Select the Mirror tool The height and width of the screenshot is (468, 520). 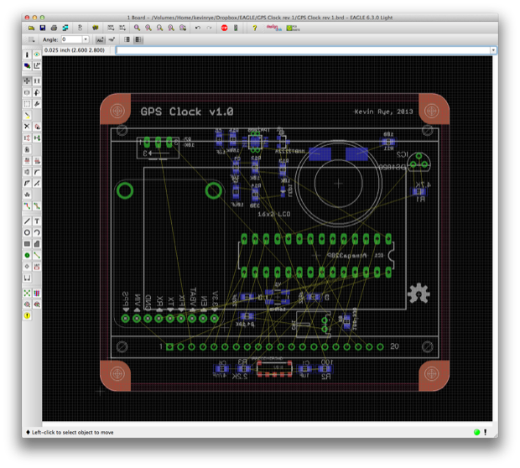(x=27, y=92)
